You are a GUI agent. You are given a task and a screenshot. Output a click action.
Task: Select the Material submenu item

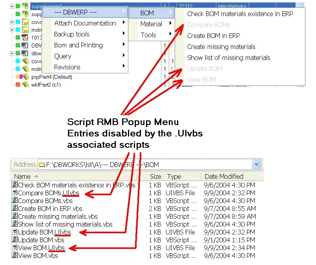(152, 24)
